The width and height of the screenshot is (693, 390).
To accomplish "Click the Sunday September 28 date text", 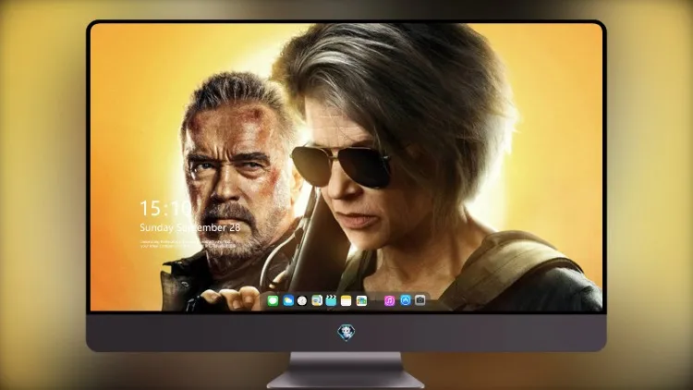I will pyautogui.click(x=190, y=227).
